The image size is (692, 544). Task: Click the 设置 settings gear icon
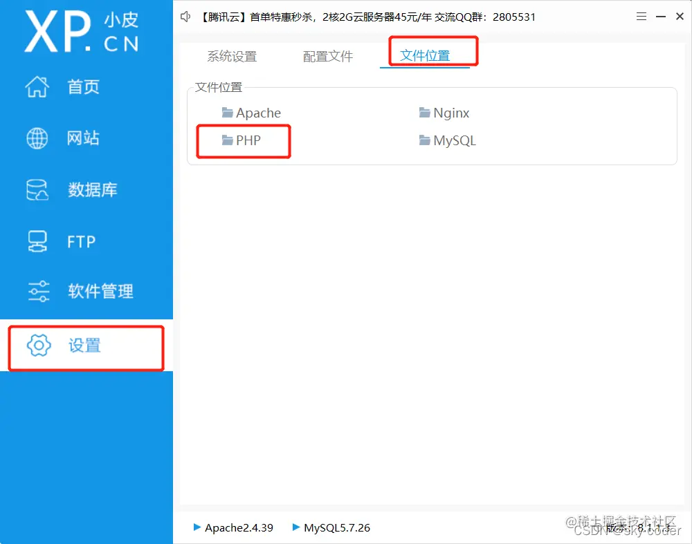pyautogui.click(x=39, y=346)
